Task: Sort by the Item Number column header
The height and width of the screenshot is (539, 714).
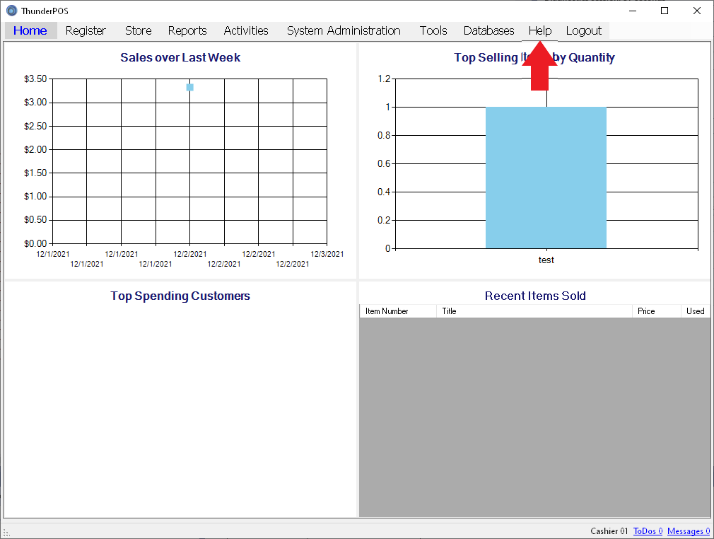Action: tap(398, 311)
